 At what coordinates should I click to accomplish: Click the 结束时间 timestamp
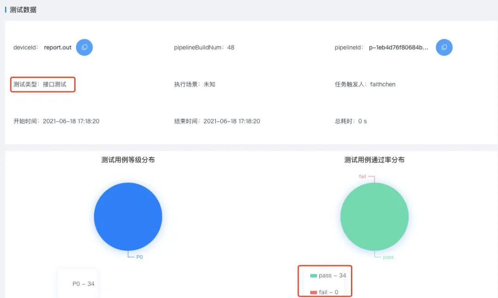click(x=231, y=122)
